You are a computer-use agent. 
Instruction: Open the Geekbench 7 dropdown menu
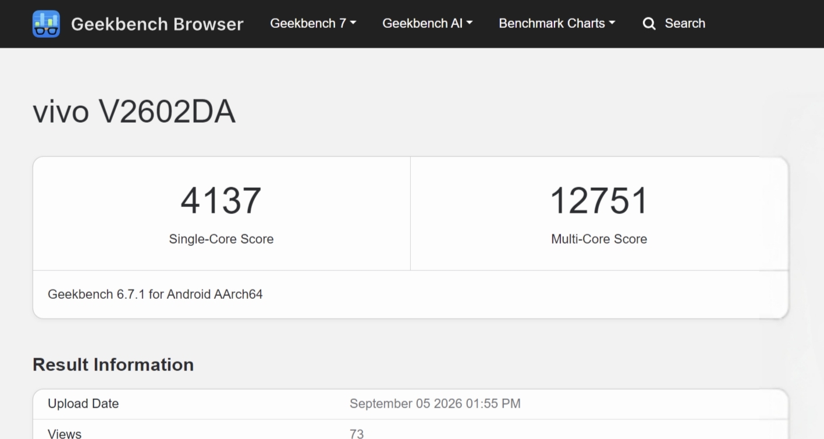(313, 23)
